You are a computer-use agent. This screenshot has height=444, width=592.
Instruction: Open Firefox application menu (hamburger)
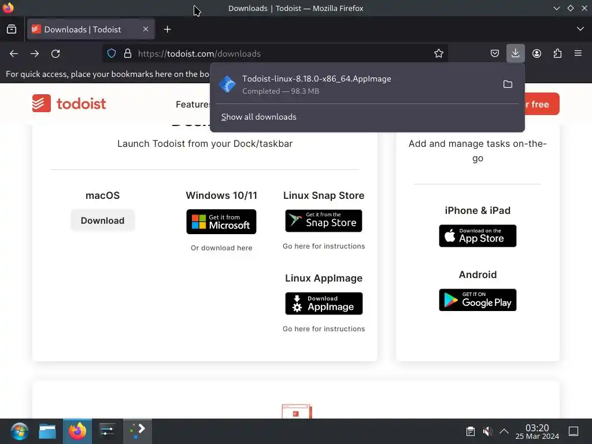tap(578, 54)
